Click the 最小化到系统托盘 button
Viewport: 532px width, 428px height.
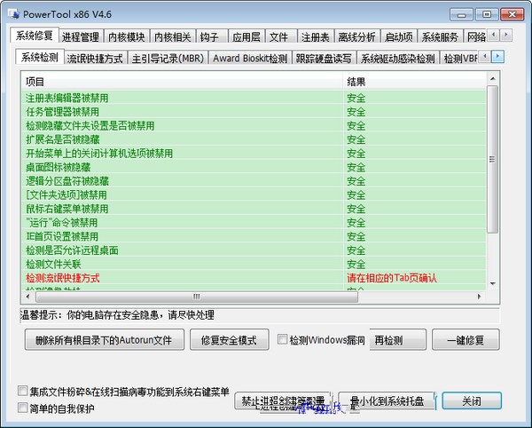387,400
